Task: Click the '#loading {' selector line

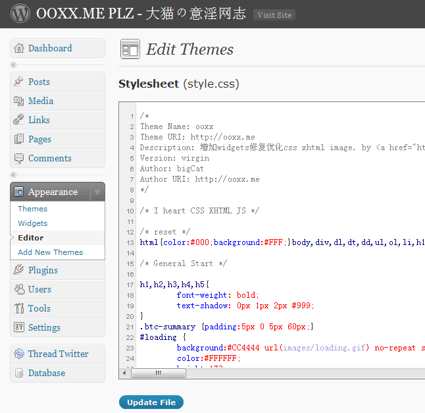Action: click(x=163, y=337)
